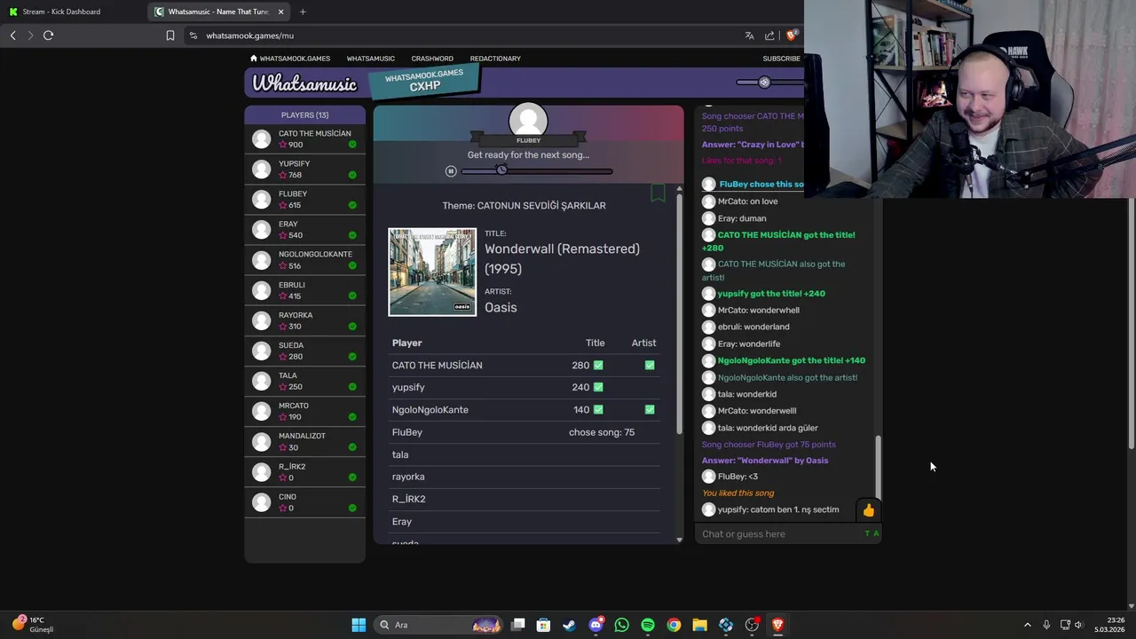Click the Whatsamusic logo
Screen dimensions: 1136x639
pyautogui.click(x=304, y=83)
